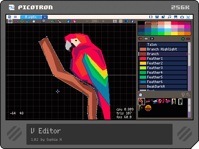Zoom out with the minus button

tap(87, 21)
